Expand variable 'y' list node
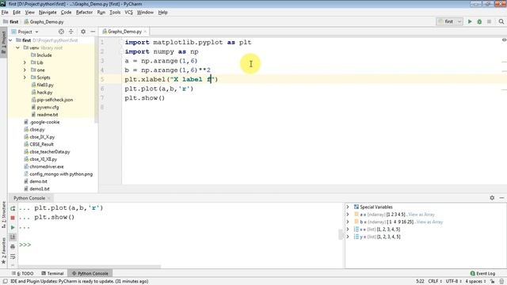 point(348,237)
